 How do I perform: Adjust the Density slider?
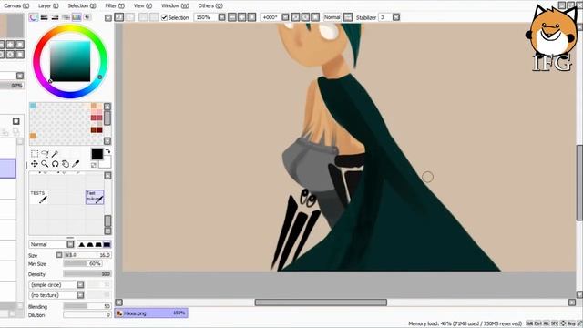coord(87,273)
